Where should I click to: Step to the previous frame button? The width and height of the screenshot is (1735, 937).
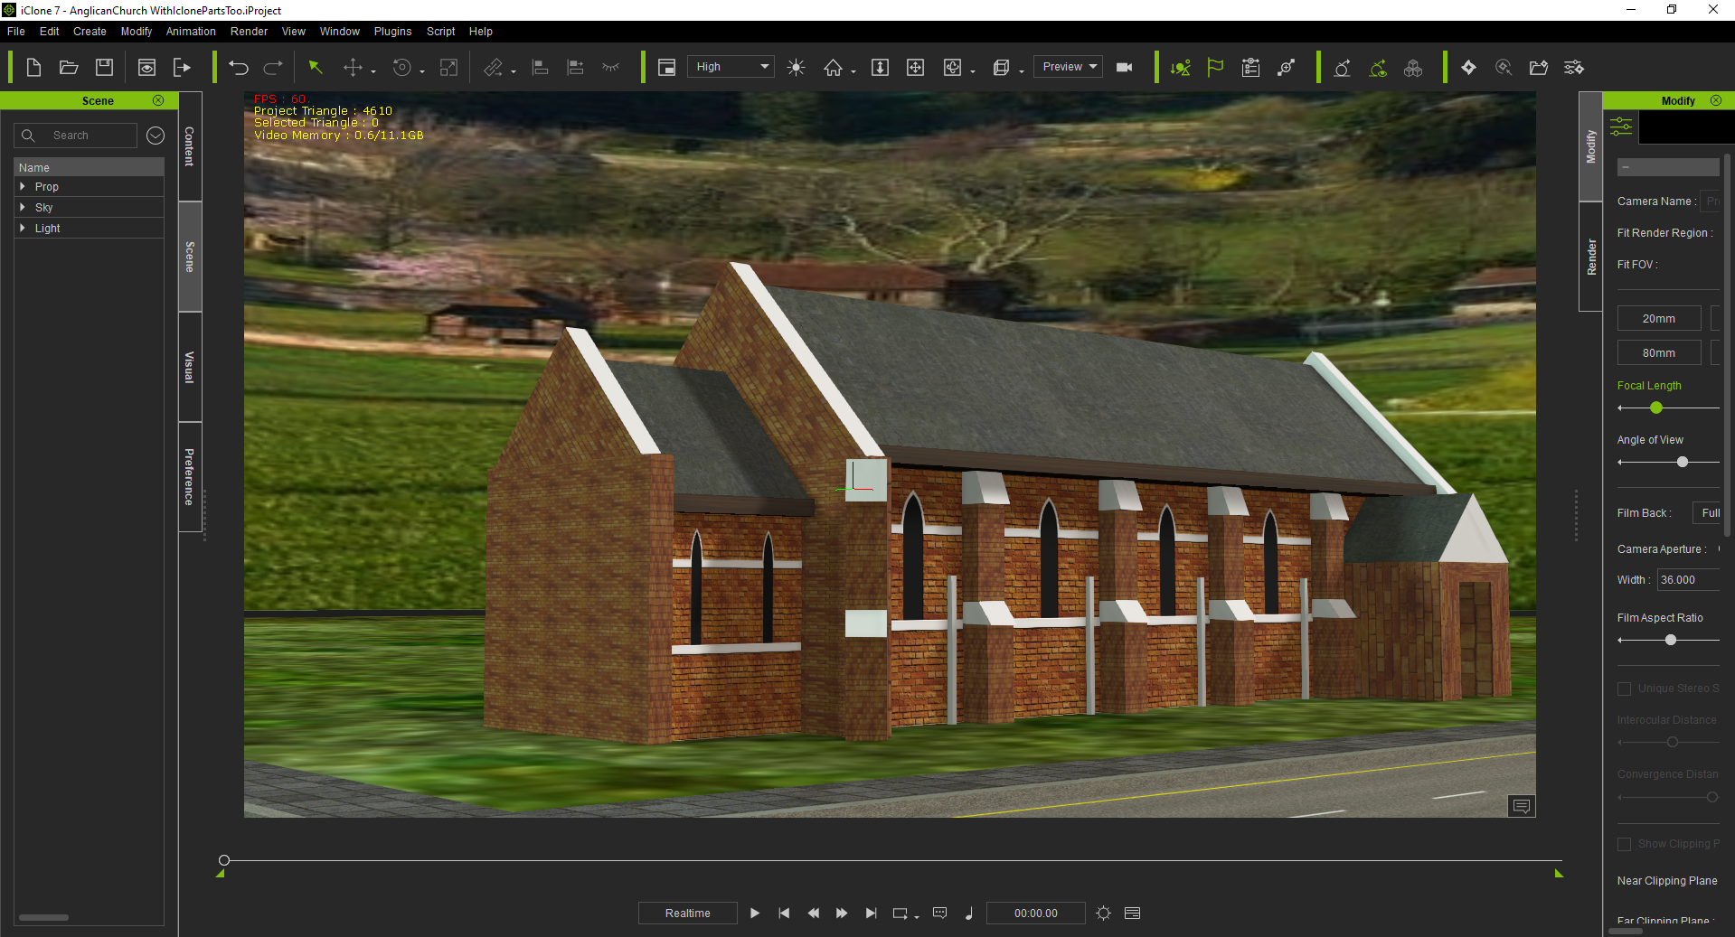(814, 913)
